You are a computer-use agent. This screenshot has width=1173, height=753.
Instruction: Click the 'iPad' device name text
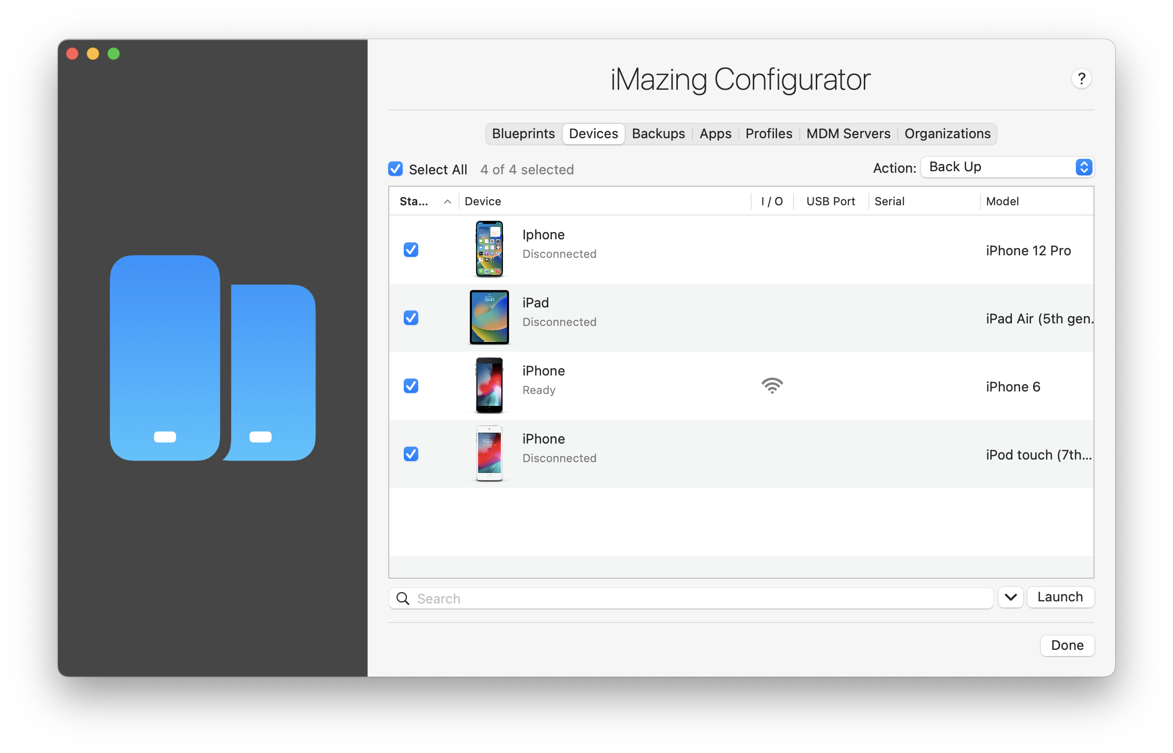click(x=535, y=303)
